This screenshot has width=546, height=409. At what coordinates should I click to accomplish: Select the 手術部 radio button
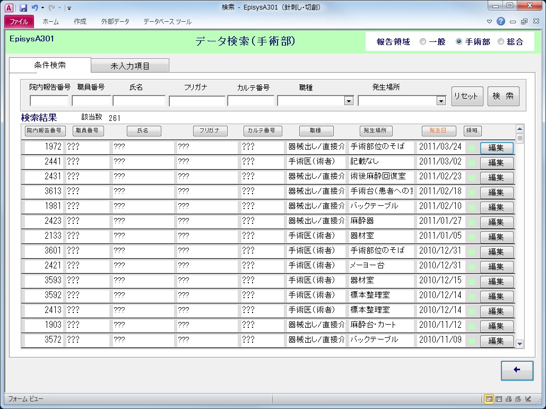(459, 42)
